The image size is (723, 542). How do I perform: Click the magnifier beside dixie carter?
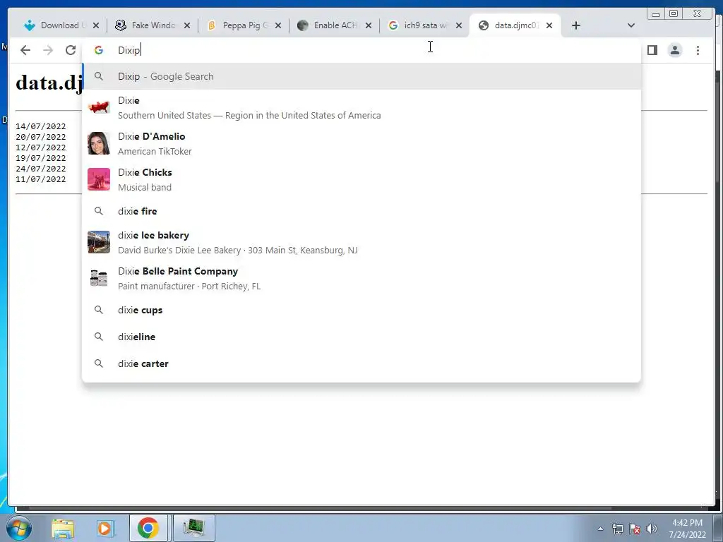tap(99, 363)
